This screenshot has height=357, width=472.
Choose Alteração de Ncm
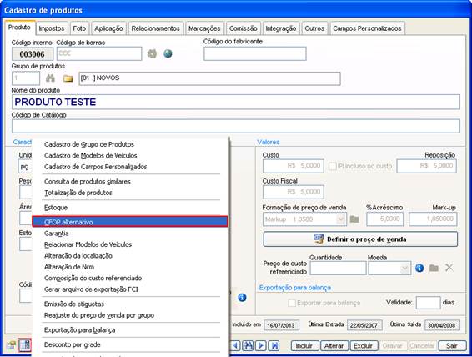(x=130, y=267)
